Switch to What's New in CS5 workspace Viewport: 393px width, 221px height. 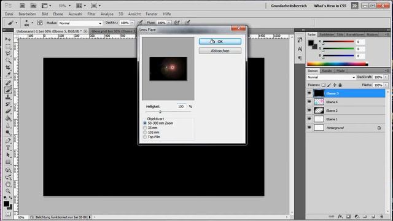(330, 6)
